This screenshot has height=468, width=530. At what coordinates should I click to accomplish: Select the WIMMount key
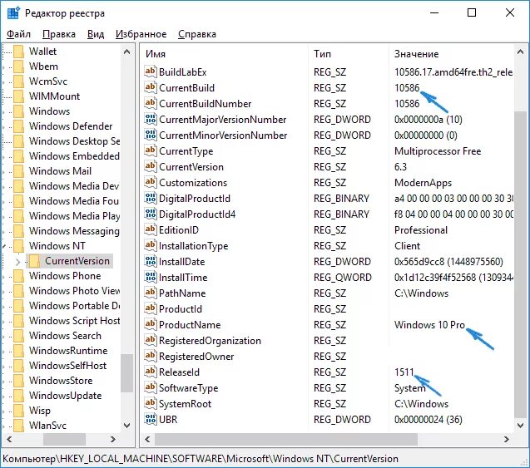coord(54,96)
